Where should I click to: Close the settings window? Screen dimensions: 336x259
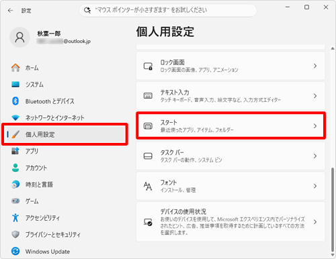(x=326, y=7)
